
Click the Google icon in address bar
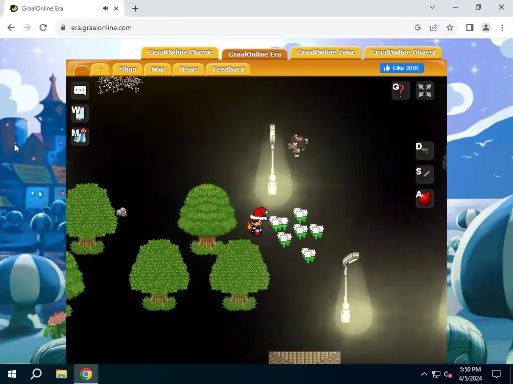coord(417,28)
